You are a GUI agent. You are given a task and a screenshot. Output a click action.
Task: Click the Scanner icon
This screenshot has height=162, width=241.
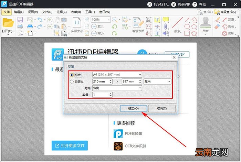(x=30, y=26)
